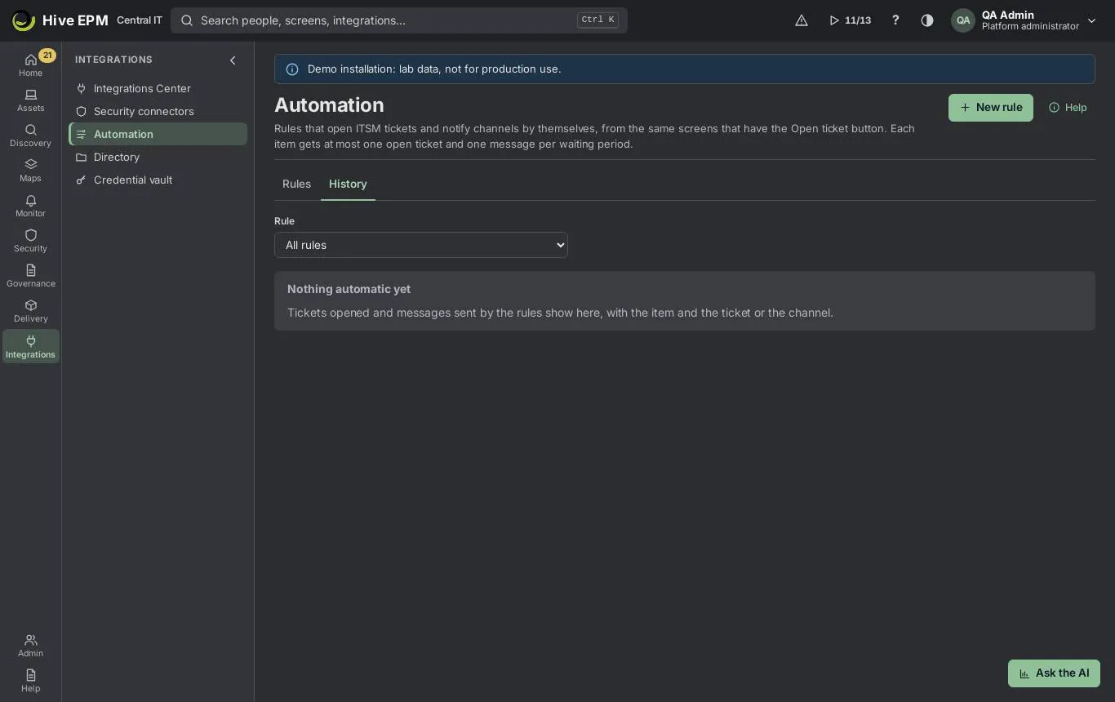
Task: Open the Security shield section
Action: pyautogui.click(x=30, y=241)
